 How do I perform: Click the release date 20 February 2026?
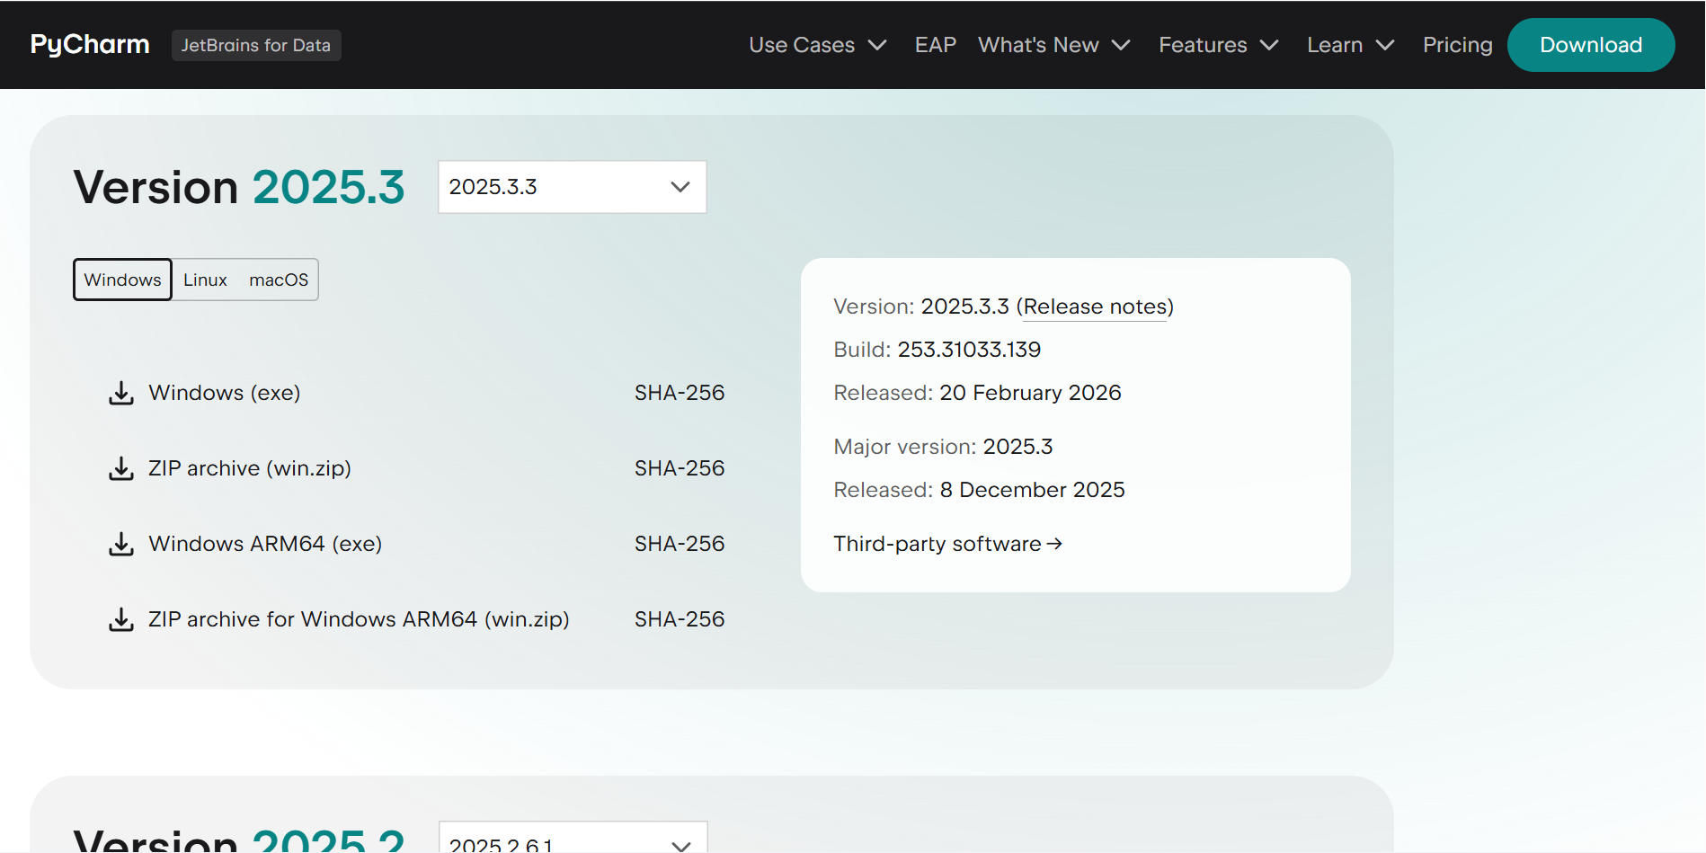point(1030,393)
